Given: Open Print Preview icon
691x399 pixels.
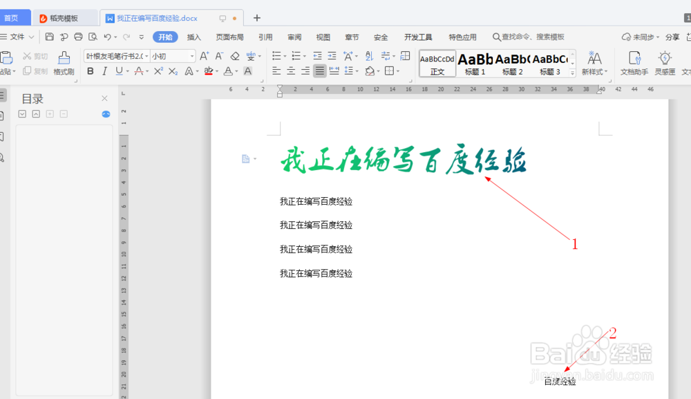Looking at the screenshot, I should 93,37.
